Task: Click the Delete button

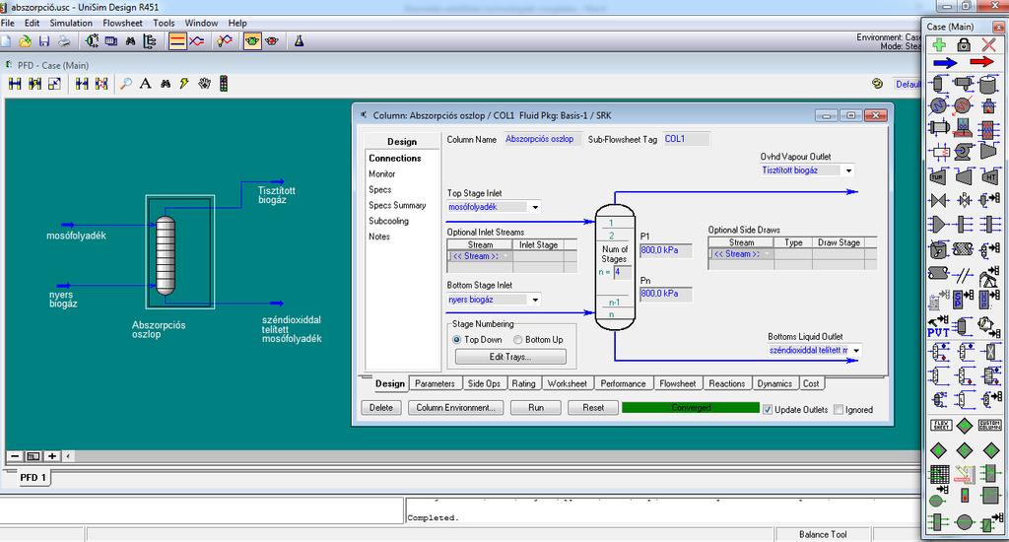Action: pyautogui.click(x=381, y=408)
